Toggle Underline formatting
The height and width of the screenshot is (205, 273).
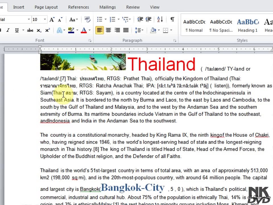[x=17, y=30]
